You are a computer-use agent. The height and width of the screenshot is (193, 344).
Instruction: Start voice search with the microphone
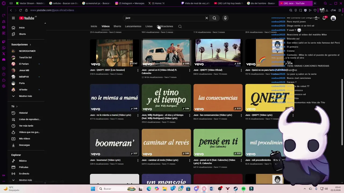pos(225,18)
